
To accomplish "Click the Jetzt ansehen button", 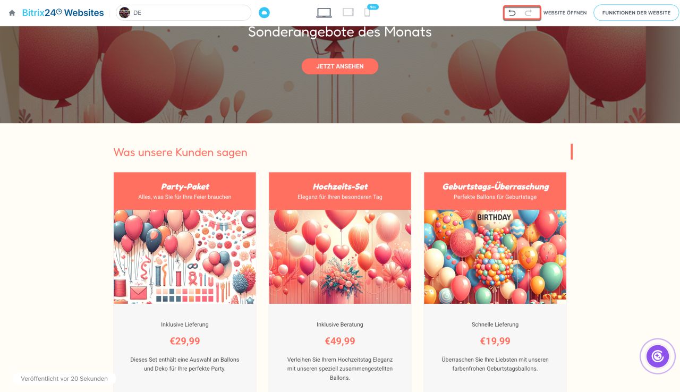I will 340,66.
